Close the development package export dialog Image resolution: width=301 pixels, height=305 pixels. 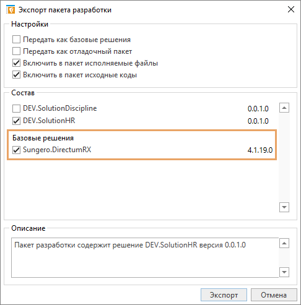291,9
